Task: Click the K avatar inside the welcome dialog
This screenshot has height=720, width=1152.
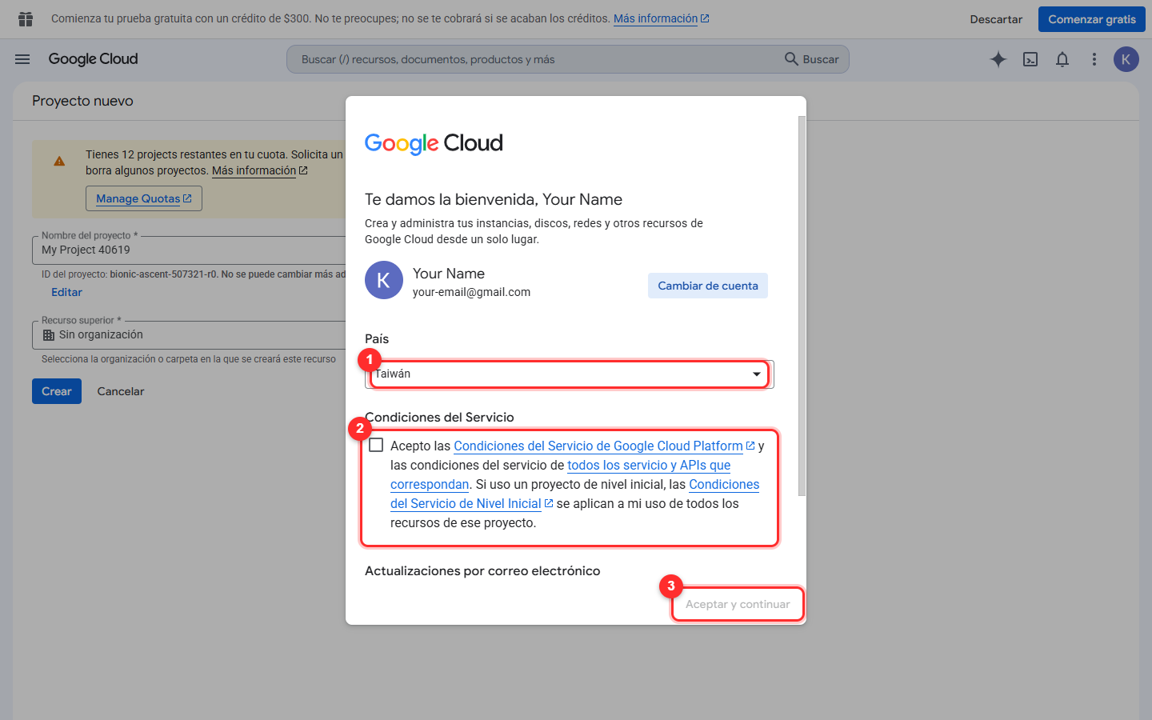Action: coord(384,280)
